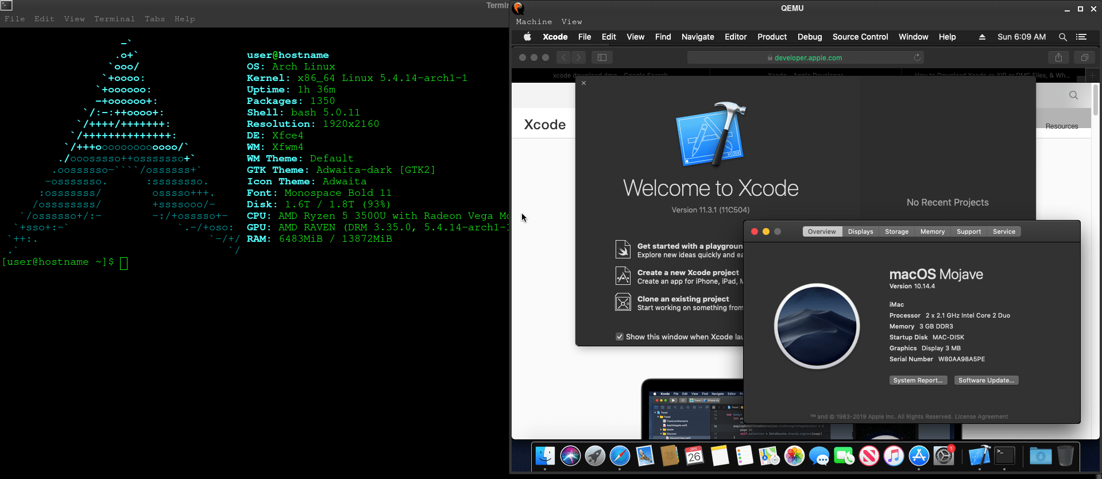Open the App Store dock icon
This screenshot has height=479, width=1102.
pos(919,456)
